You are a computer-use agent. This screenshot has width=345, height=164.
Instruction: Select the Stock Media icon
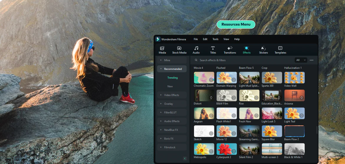[179, 48]
